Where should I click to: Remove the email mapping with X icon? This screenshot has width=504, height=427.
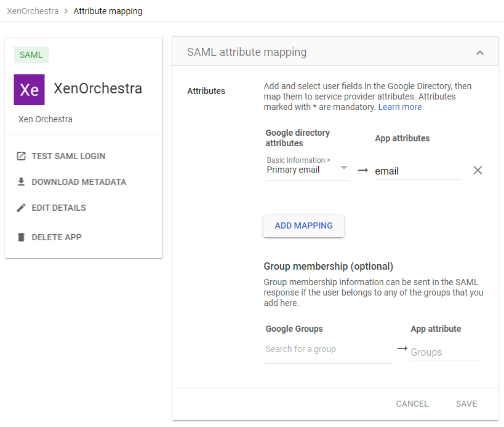click(x=478, y=170)
